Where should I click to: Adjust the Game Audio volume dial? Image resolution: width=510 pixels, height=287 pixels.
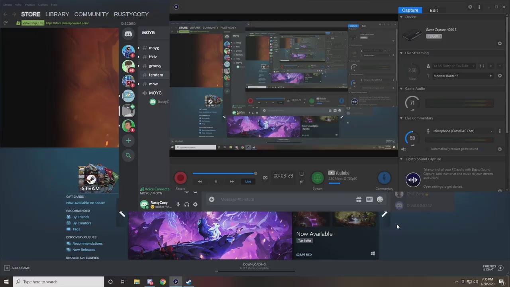(x=412, y=103)
